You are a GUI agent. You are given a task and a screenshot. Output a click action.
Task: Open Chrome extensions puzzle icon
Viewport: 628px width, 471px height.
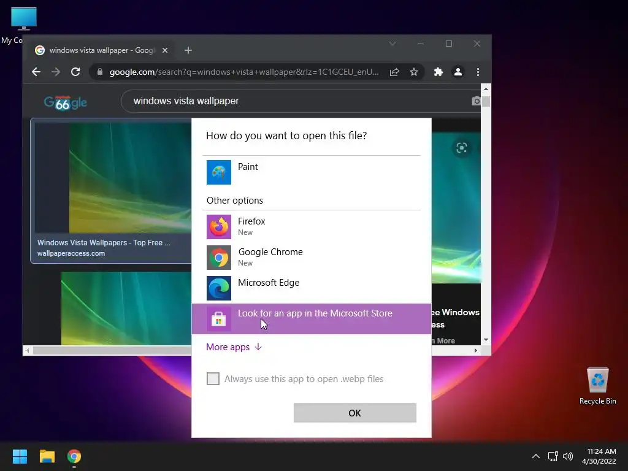(x=438, y=72)
